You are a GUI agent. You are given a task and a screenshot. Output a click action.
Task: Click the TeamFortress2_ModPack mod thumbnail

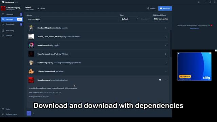(x=31, y=54)
